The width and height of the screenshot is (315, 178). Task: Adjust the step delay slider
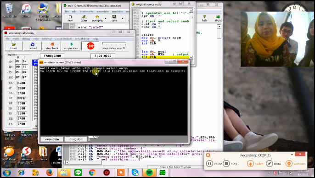click(x=114, y=44)
